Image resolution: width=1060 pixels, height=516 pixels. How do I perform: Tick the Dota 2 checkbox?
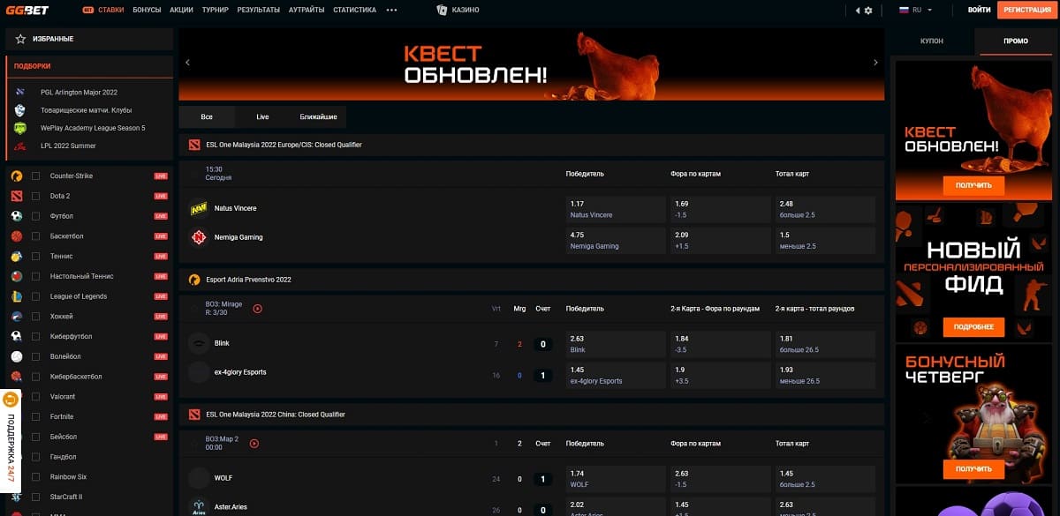pyautogui.click(x=36, y=196)
